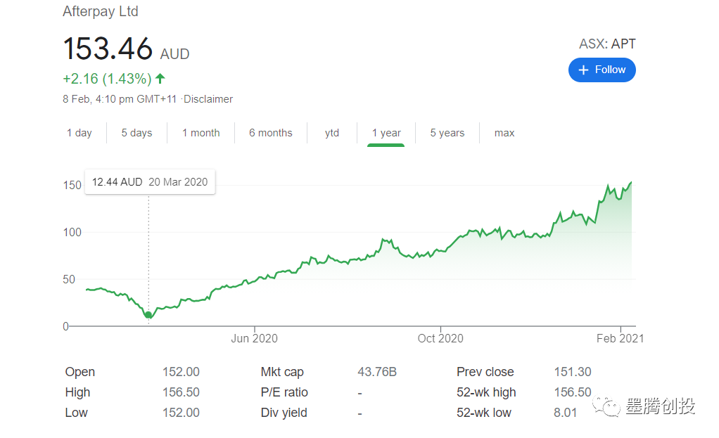Click the 1 year tab
The width and height of the screenshot is (719, 438).
click(386, 133)
